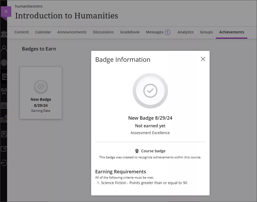Screen dimensions: 257x202
Task: Open the Messages envelope icon in sidebar
Action: (x=4, y=119)
